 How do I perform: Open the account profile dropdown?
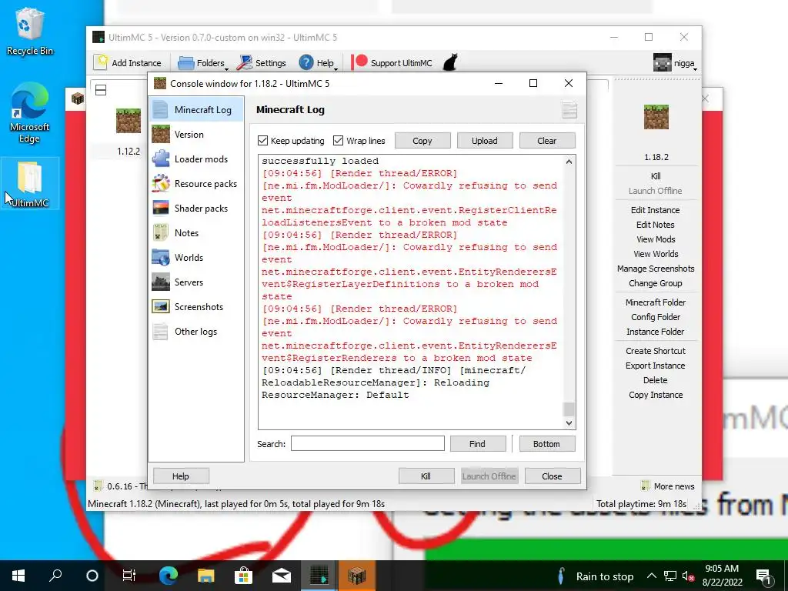pyautogui.click(x=674, y=63)
